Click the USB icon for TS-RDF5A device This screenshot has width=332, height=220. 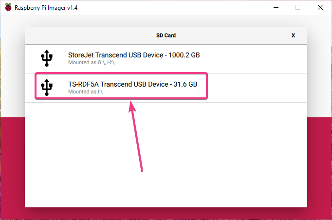click(x=47, y=88)
